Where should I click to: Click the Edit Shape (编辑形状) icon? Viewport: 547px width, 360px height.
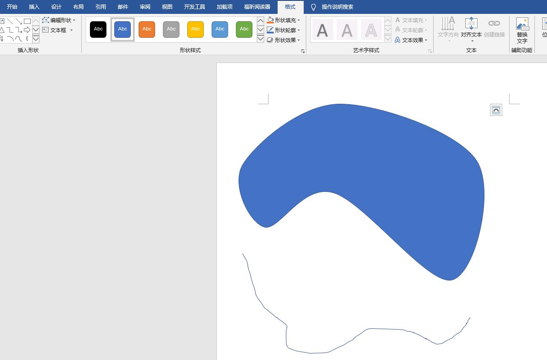pos(46,20)
